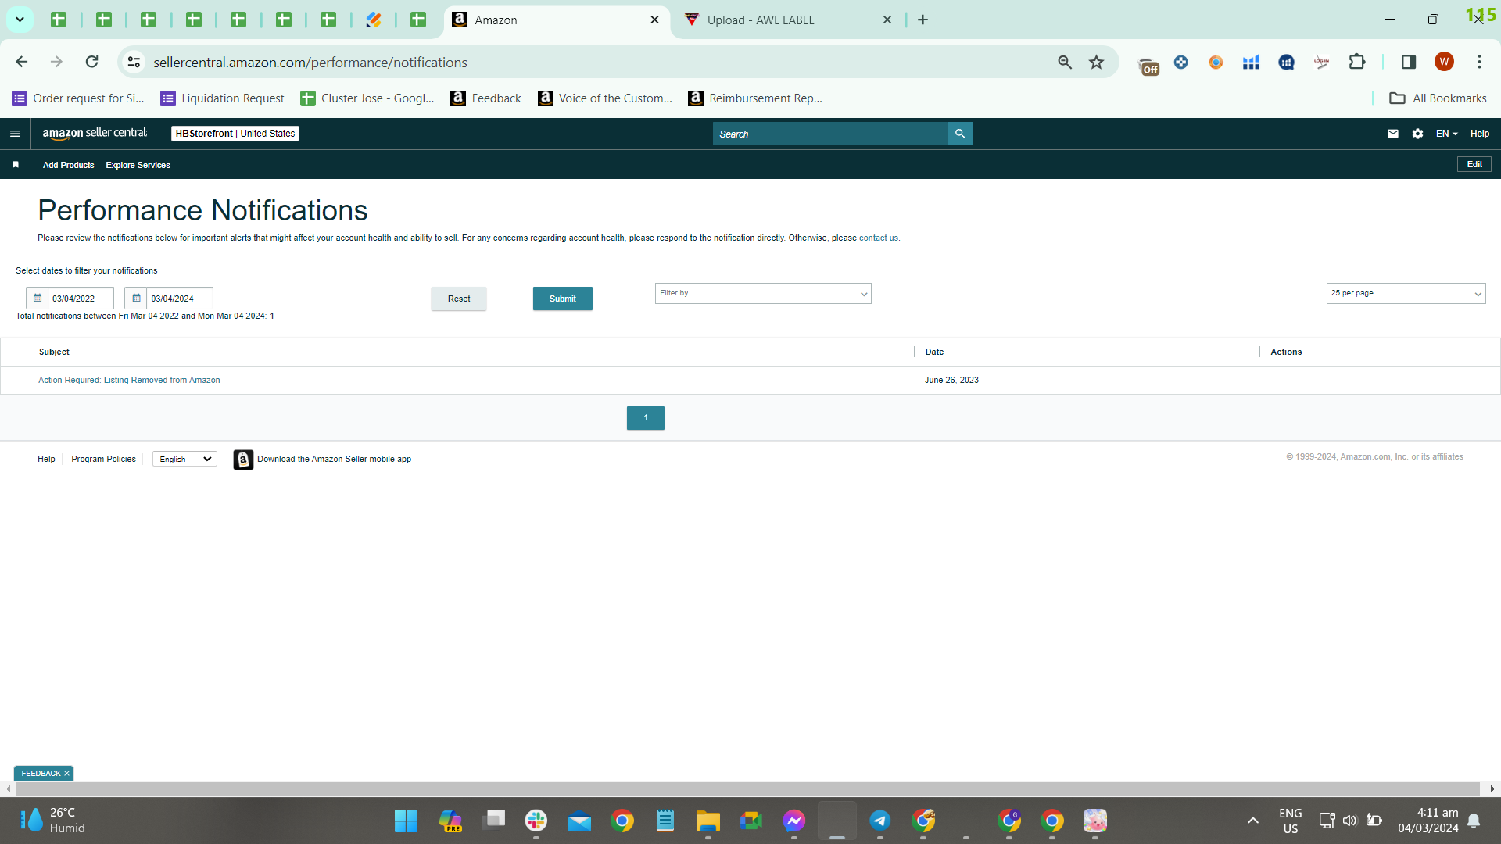The width and height of the screenshot is (1501, 844).
Task: Click the browser address bar URL
Action: click(x=310, y=62)
